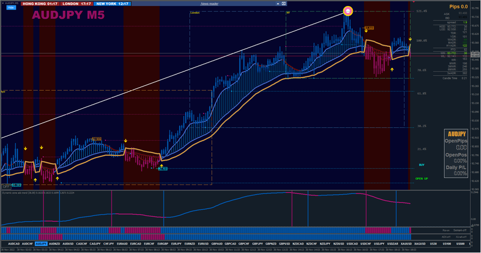Toggle the OFF button at chart bottom-left
Viewport: 481px width, 253px height.
coord(6,186)
